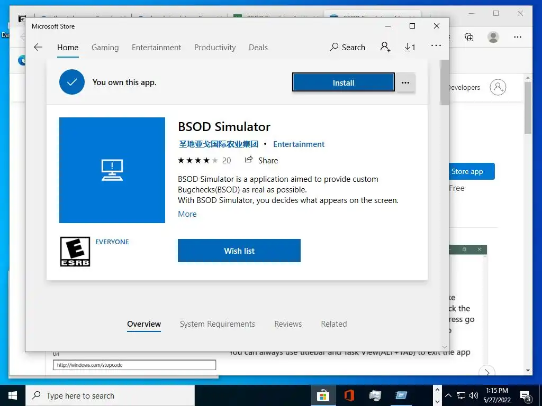
Task: Click the web page sign-in avatar icon
Action: point(498,87)
